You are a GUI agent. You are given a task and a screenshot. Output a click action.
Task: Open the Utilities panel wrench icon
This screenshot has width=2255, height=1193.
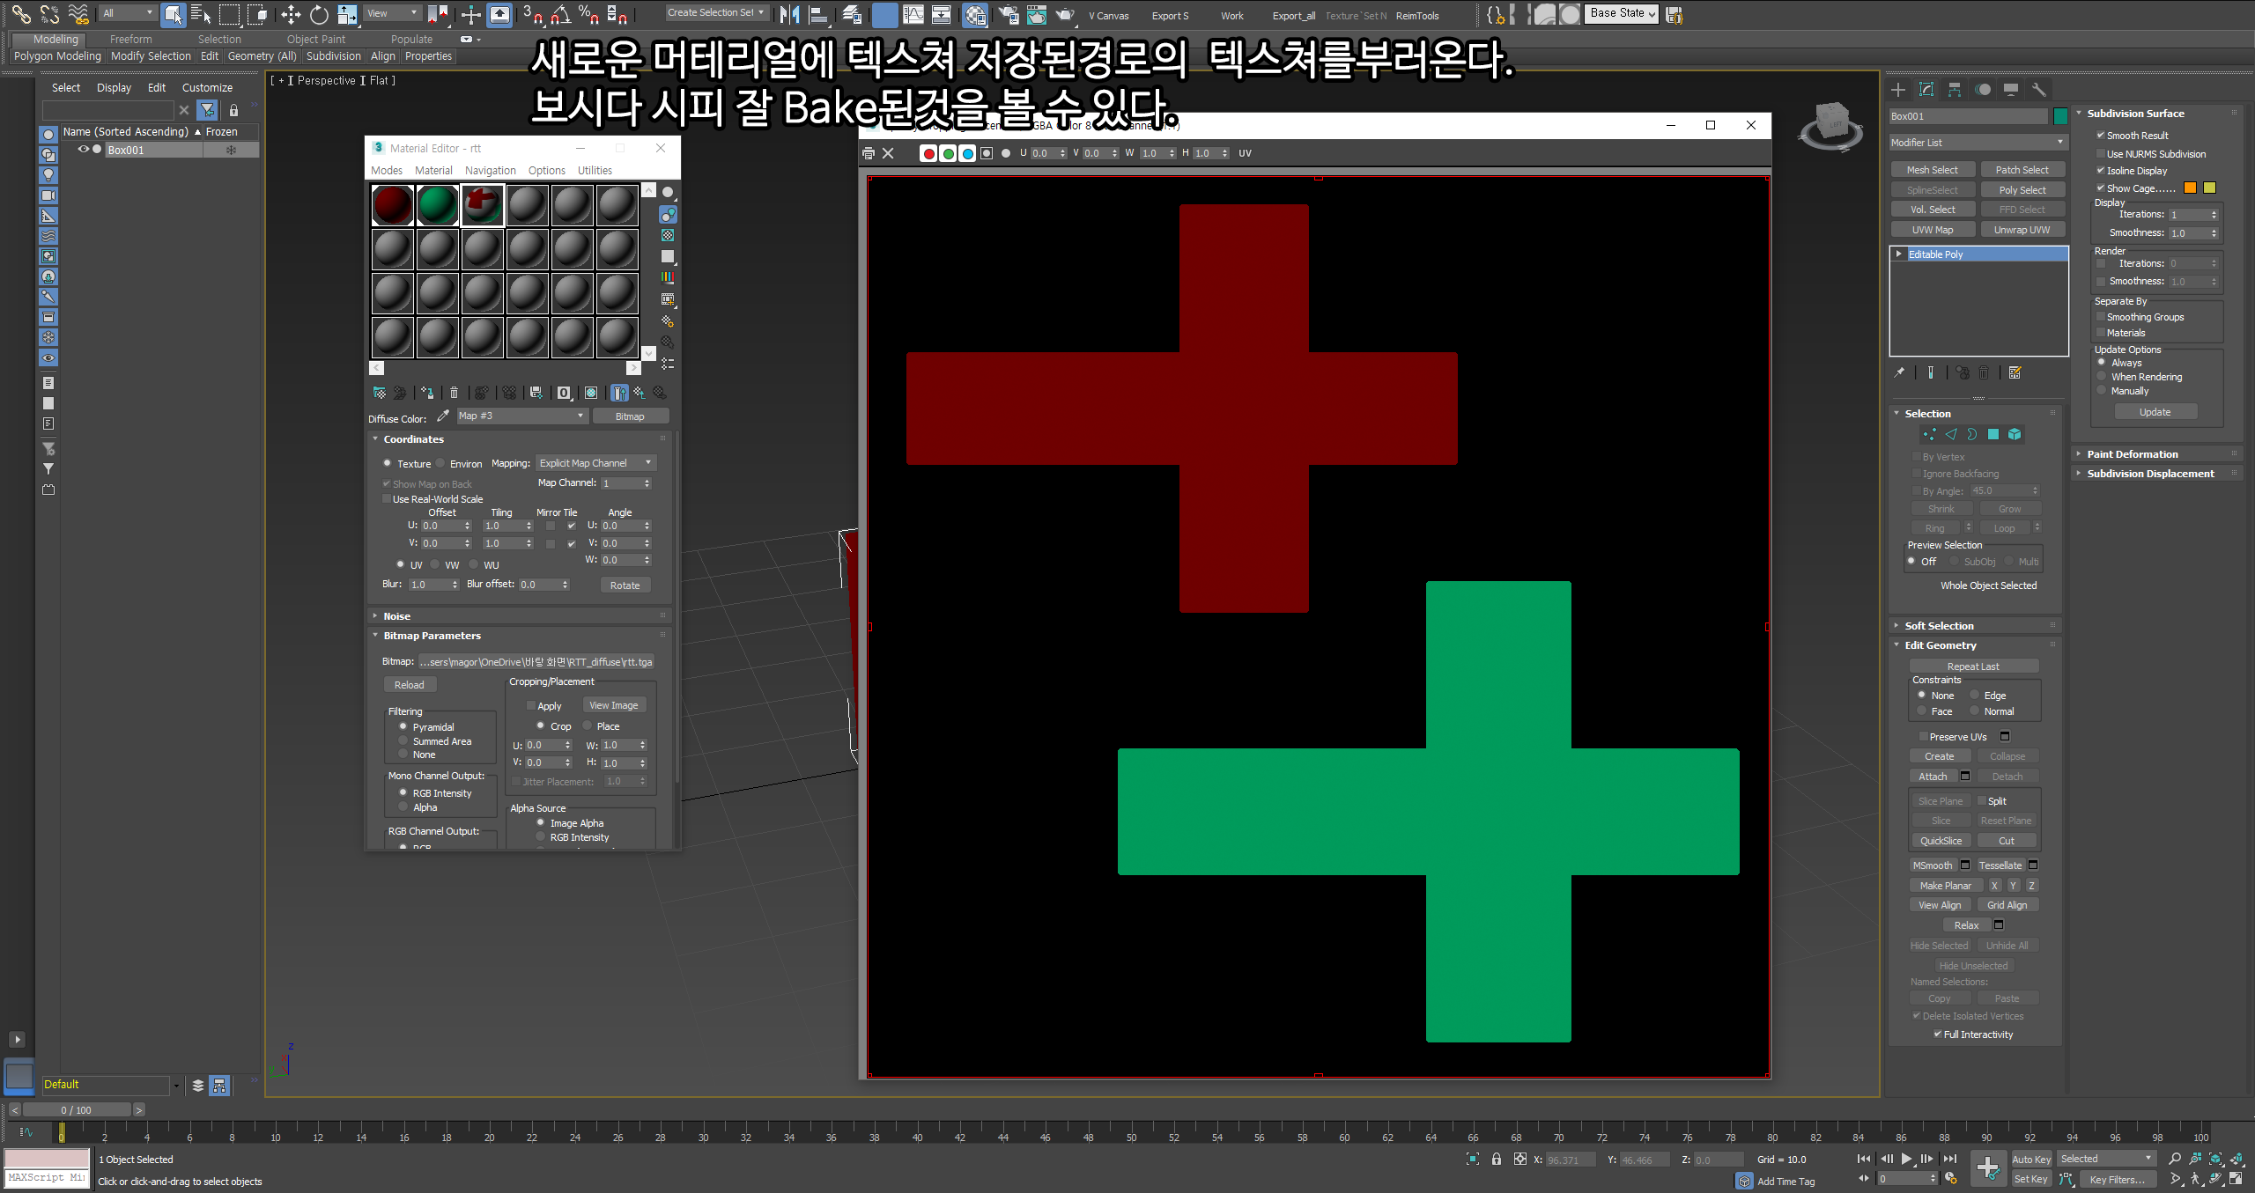(2038, 90)
